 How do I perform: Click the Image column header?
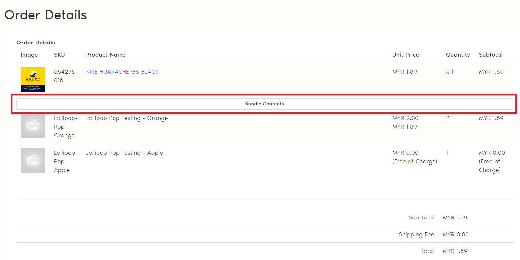29,55
